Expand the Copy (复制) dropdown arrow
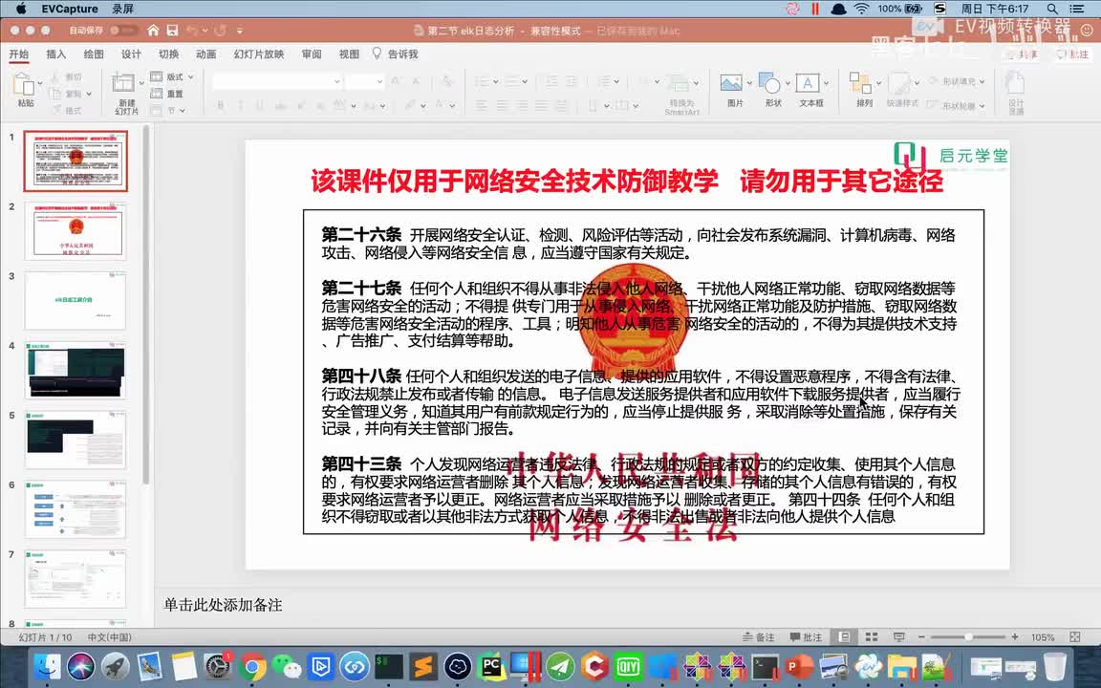This screenshot has width=1101, height=688. pyautogui.click(x=89, y=94)
